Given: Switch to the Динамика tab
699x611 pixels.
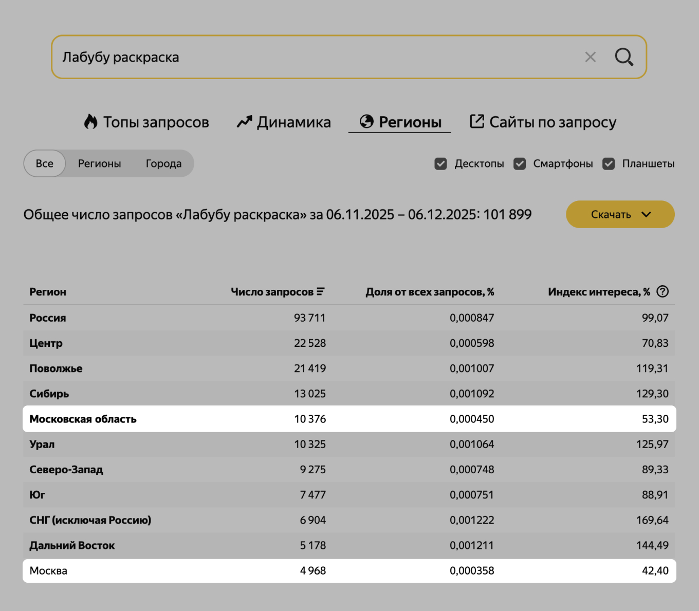Looking at the screenshot, I should (x=294, y=122).
